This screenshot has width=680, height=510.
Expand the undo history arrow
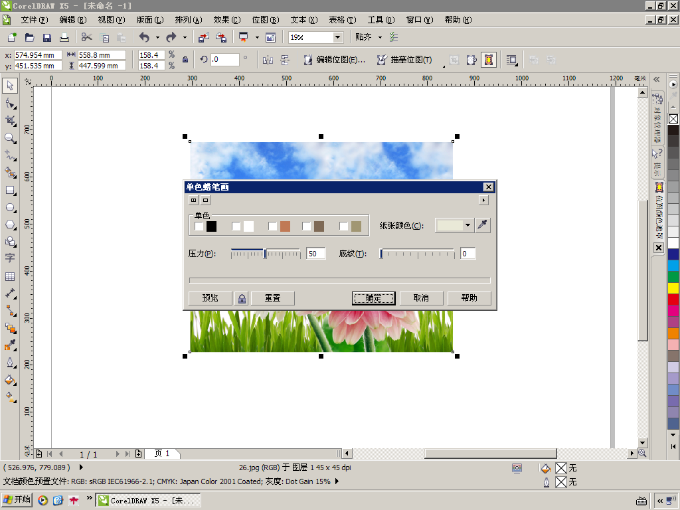click(x=157, y=37)
